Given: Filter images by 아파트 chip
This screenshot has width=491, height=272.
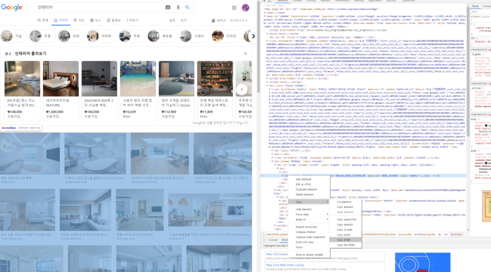Looking at the screenshot, I should coord(101,36).
